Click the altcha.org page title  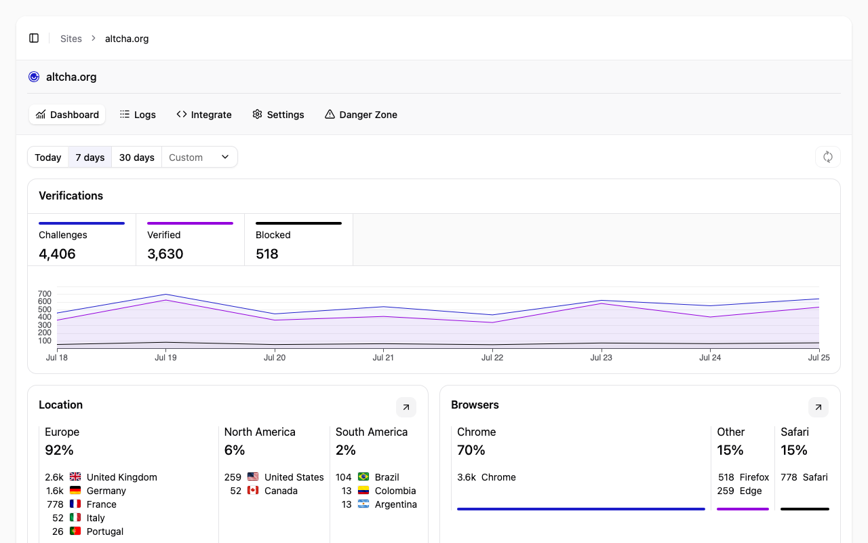(x=71, y=77)
